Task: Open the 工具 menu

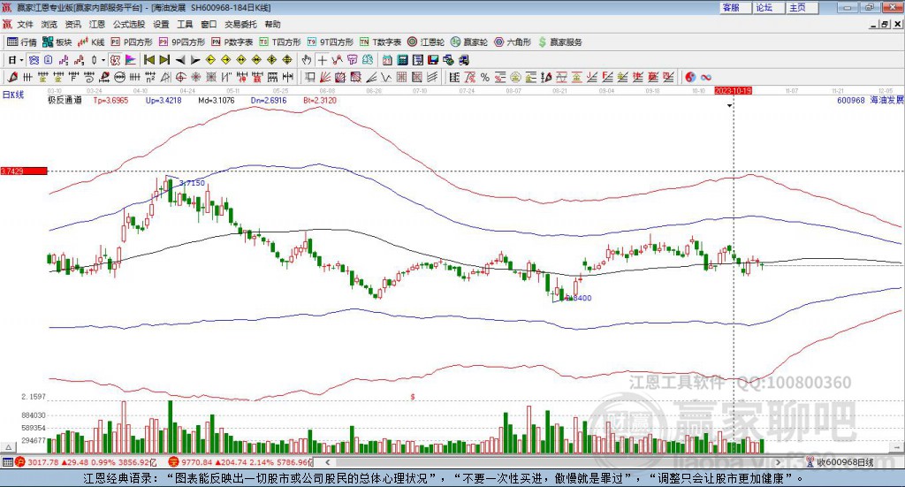Action: click(x=185, y=24)
